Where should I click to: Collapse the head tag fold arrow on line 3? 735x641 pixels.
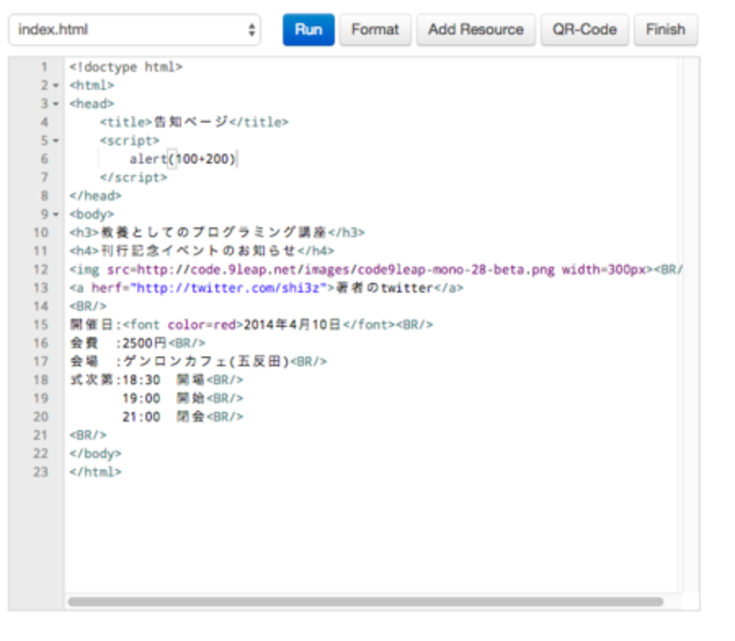(56, 104)
